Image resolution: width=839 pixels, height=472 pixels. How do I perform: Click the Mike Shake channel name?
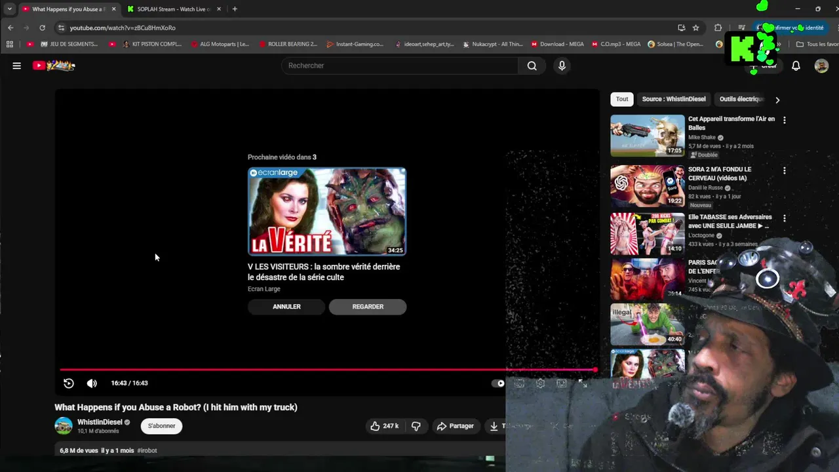(x=702, y=138)
